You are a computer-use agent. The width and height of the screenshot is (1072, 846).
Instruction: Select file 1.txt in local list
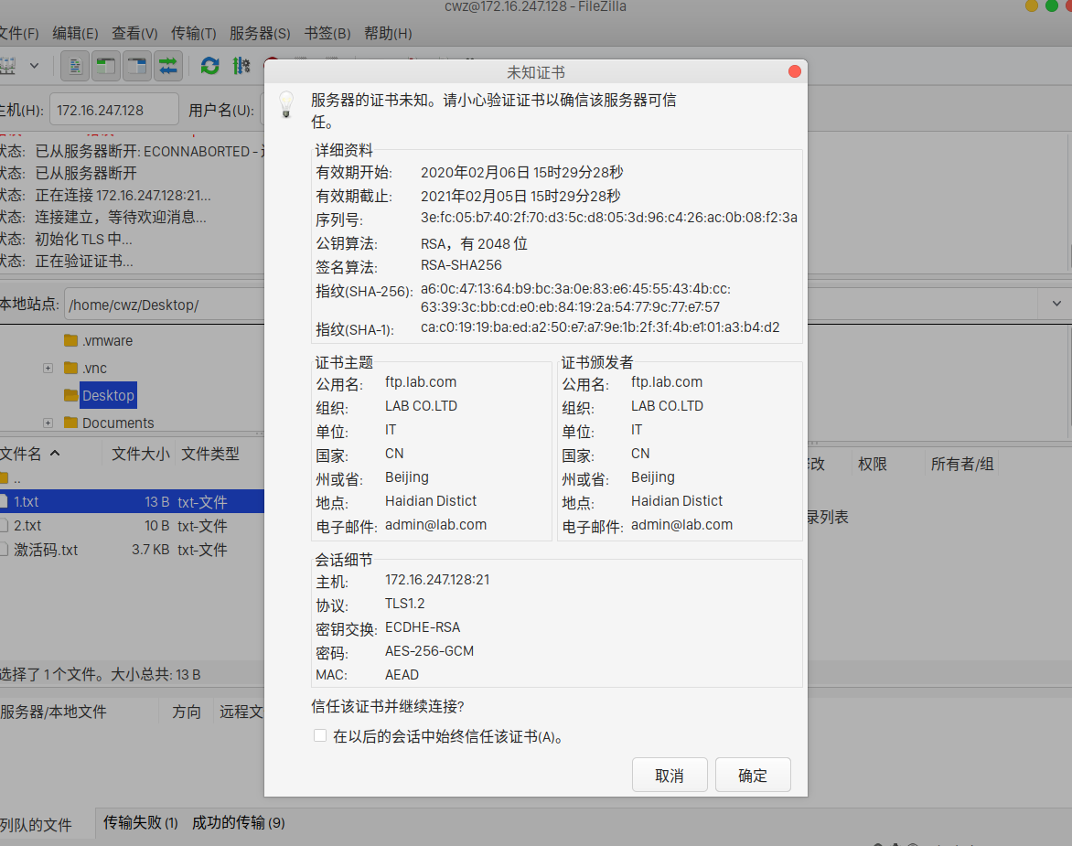(132, 501)
